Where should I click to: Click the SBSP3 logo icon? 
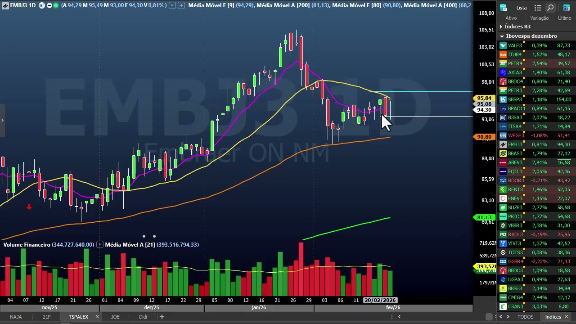[x=503, y=99]
